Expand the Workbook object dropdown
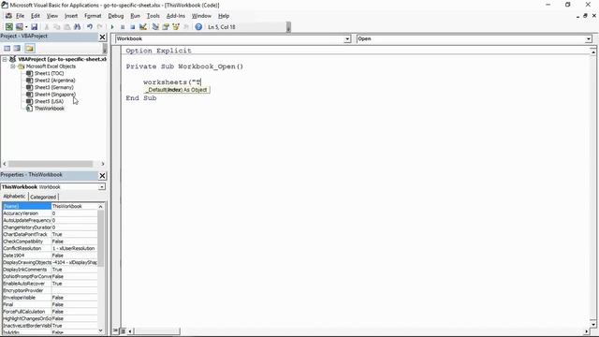Viewport: 599px width, 337px height. coord(347,39)
